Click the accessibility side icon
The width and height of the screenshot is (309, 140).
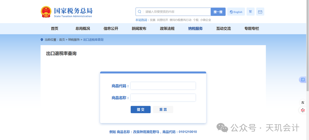click(303, 103)
